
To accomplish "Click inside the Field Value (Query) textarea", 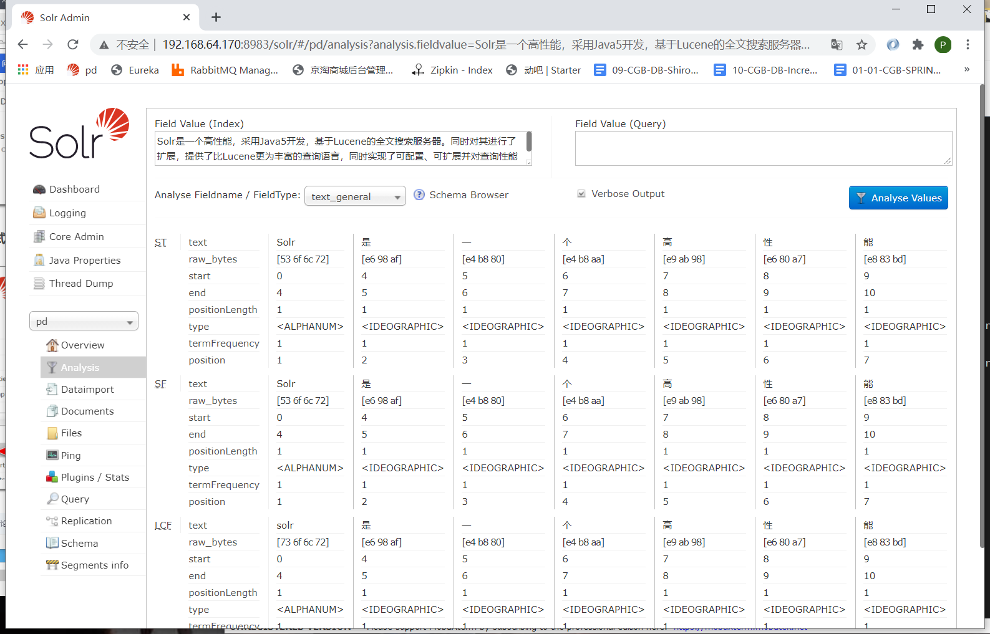I will [764, 148].
